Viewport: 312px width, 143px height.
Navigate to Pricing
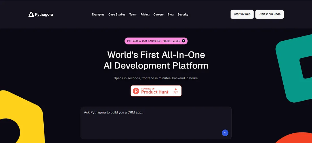[x=145, y=14]
